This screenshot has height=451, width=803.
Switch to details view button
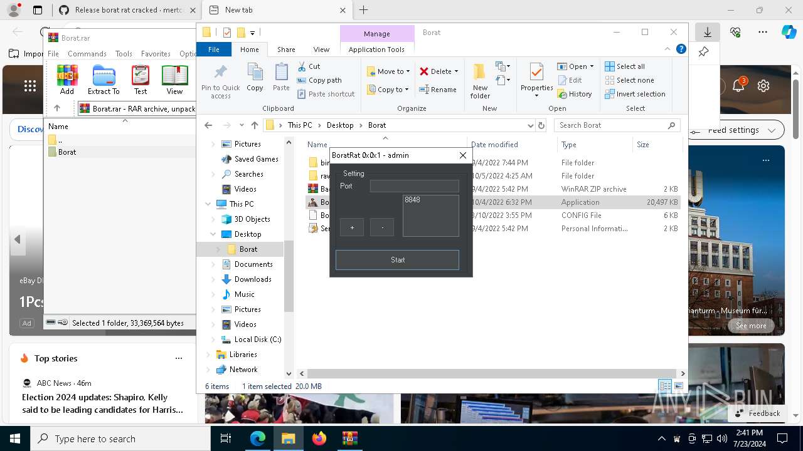(x=665, y=386)
